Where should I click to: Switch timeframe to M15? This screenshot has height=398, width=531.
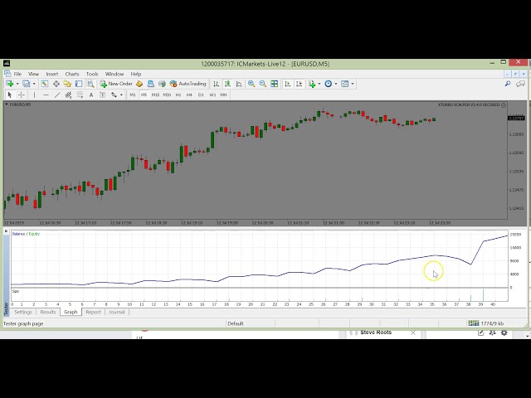[155, 95]
